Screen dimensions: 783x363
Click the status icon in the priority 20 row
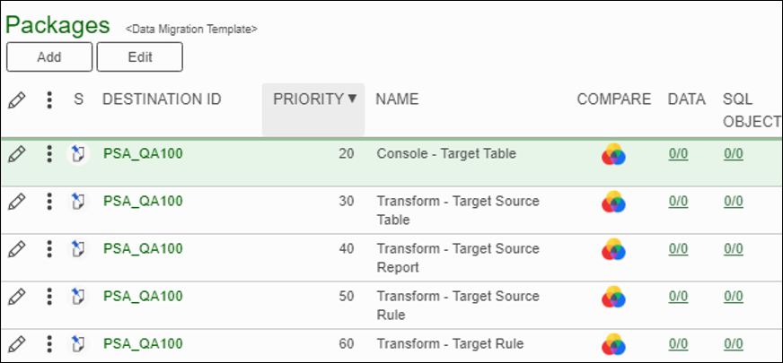click(x=78, y=154)
